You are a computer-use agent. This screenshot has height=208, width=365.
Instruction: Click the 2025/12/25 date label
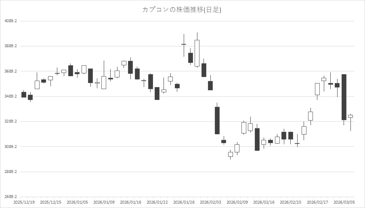tap(51, 202)
